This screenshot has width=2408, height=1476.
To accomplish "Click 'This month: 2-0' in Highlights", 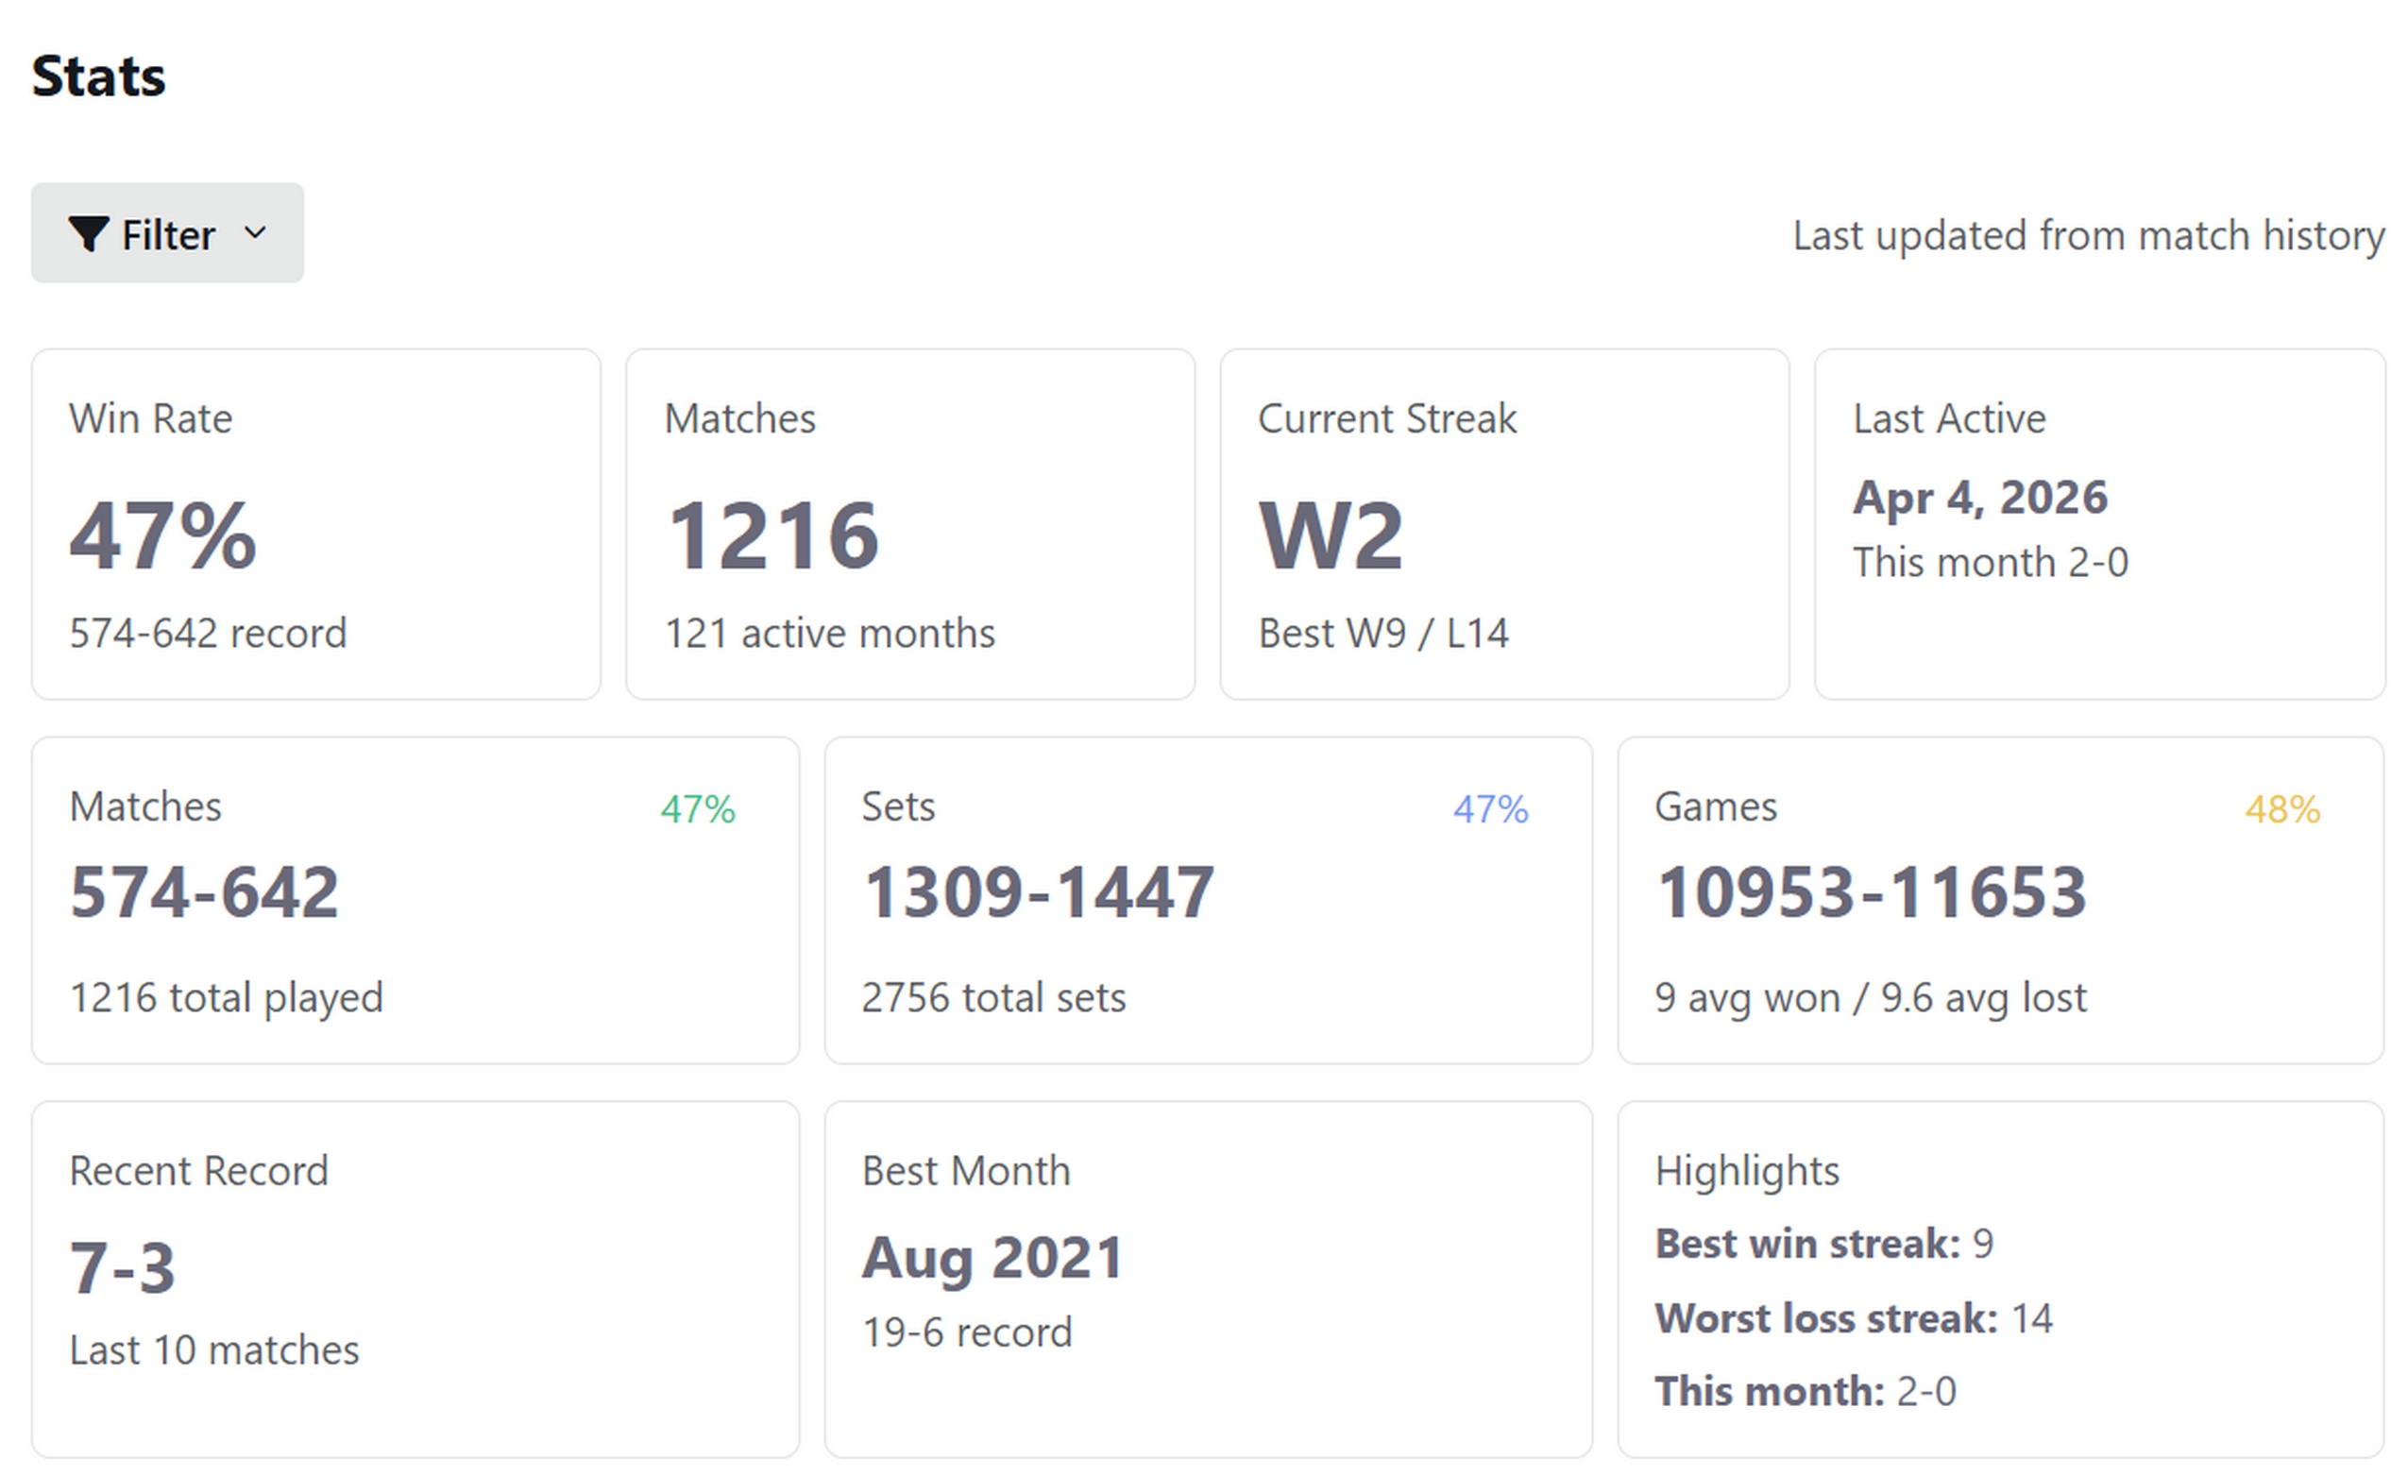I will pos(1805,1391).
